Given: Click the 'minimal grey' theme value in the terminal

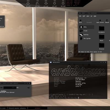Looking at the screenshot, I should tap(81, 83).
